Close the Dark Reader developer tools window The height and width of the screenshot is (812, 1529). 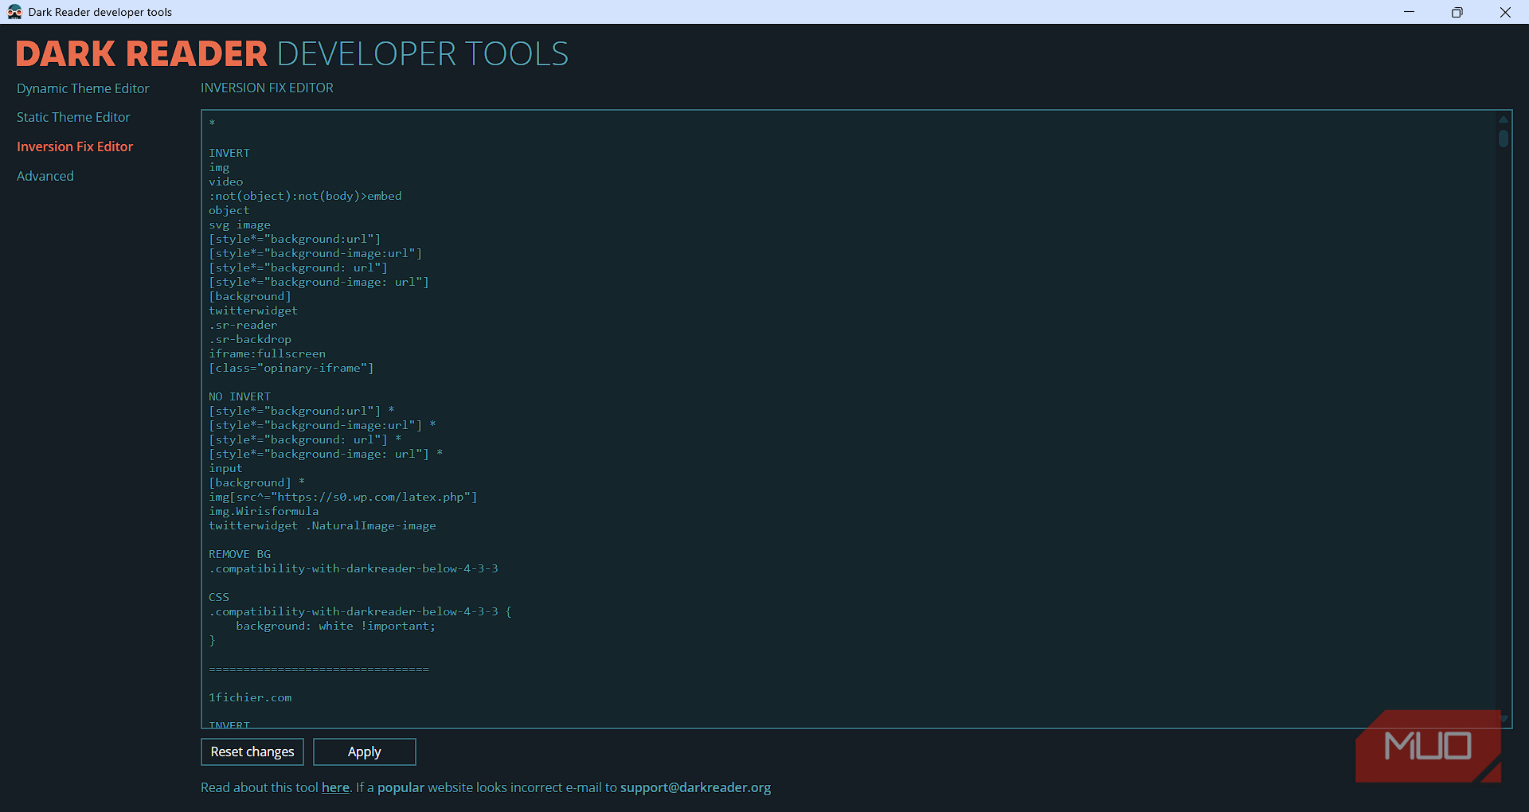point(1505,12)
